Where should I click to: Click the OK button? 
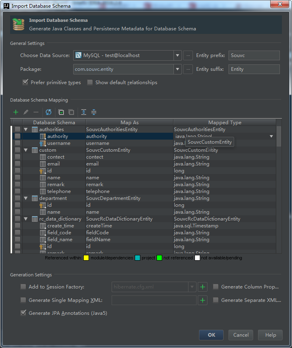tap(211, 335)
